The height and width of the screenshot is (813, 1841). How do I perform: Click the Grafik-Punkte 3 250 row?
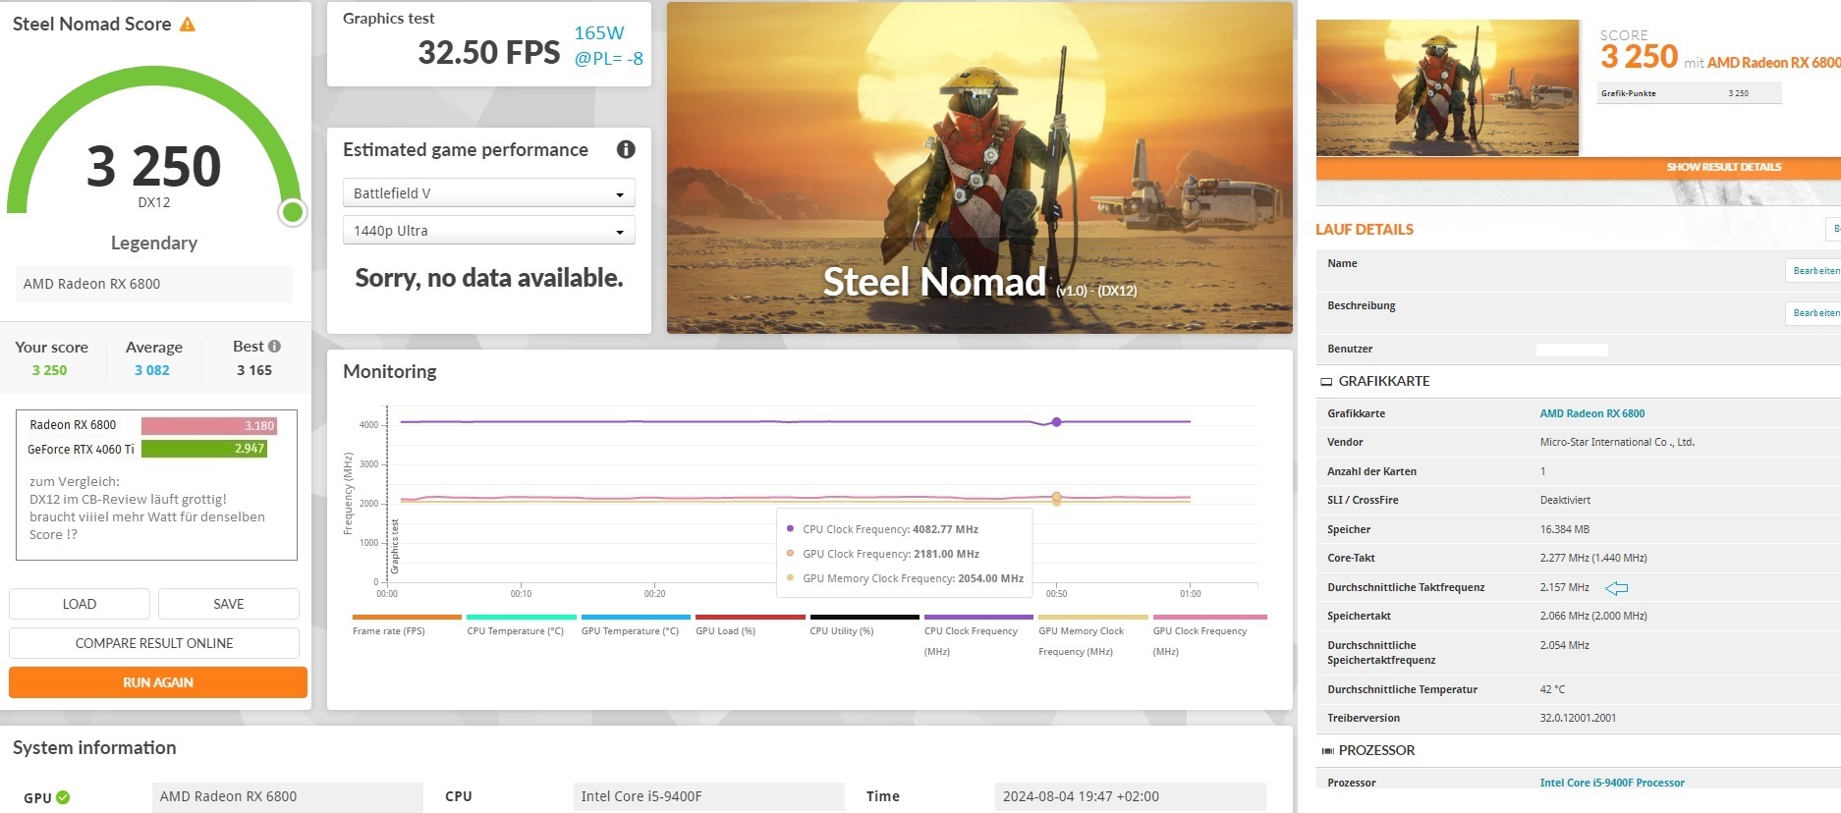[x=1689, y=93]
